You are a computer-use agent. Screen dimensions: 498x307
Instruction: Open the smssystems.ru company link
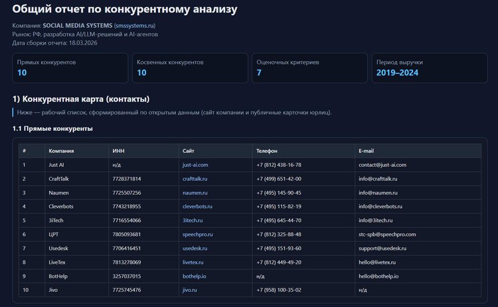(135, 25)
